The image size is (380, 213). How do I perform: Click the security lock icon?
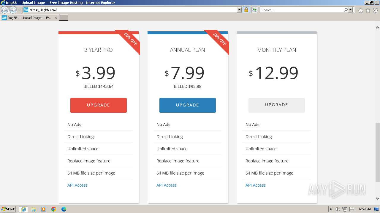click(x=246, y=10)
